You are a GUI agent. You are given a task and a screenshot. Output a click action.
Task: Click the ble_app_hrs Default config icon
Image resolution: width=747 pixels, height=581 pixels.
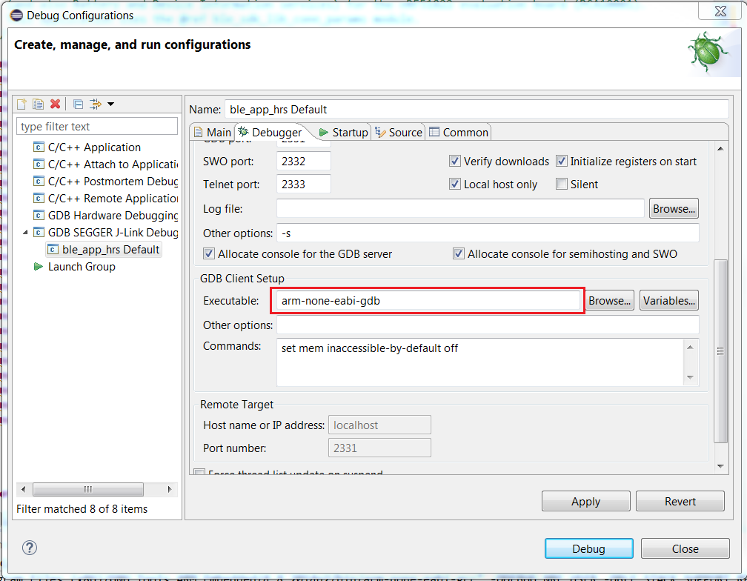click(53, 250)
